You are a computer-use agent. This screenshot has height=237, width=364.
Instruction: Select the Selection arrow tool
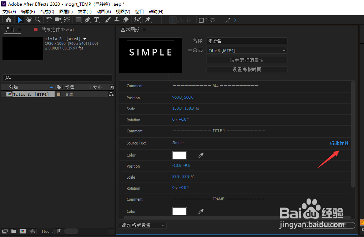pos(20,20)
